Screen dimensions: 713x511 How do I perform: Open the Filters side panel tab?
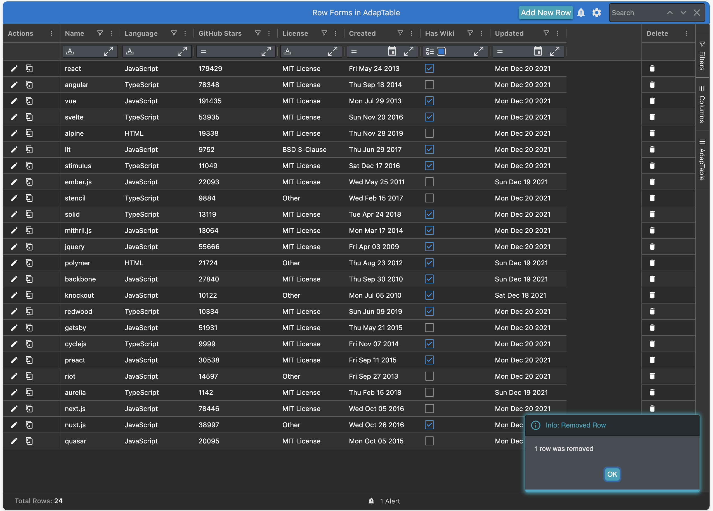(x=702, y=56)
